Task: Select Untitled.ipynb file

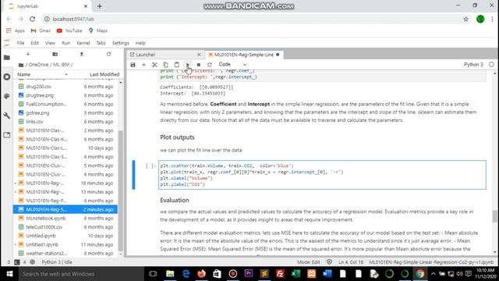Action: click(x=65, y=236)
